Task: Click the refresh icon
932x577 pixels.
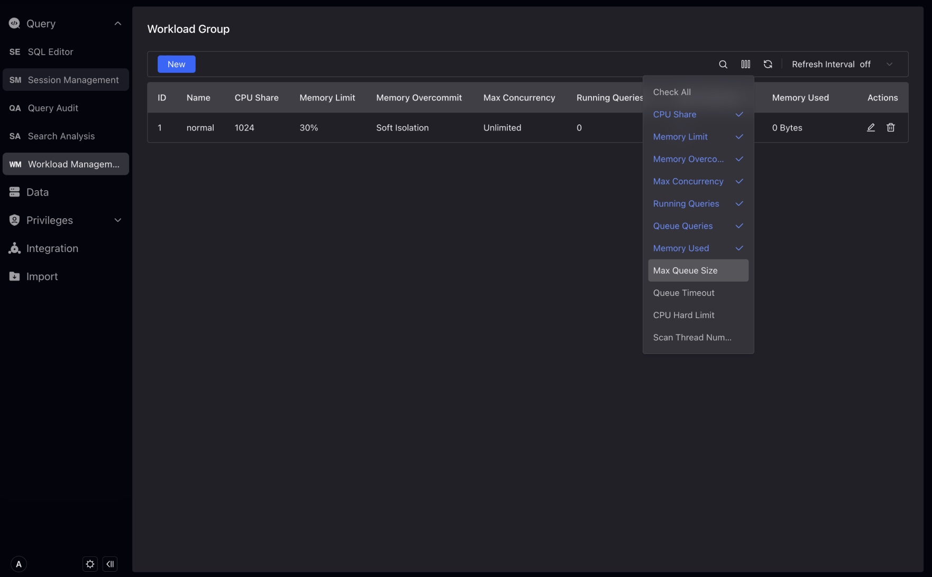Action: 767,64
